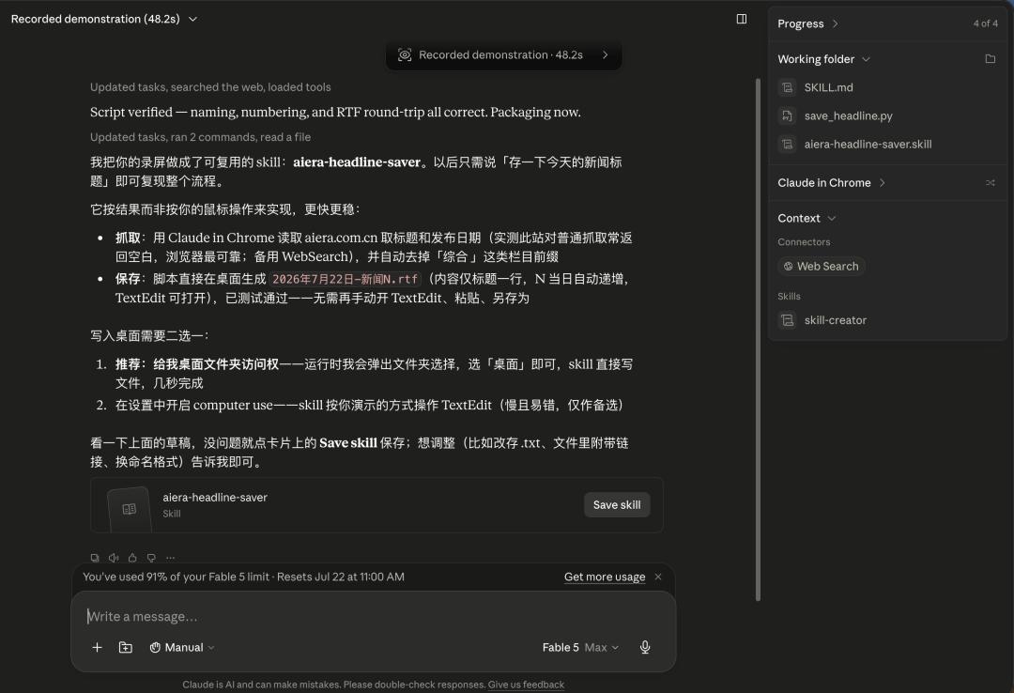Click the save_headline.py file icon
1014x693 pixels.
click(x=787, y=115)
